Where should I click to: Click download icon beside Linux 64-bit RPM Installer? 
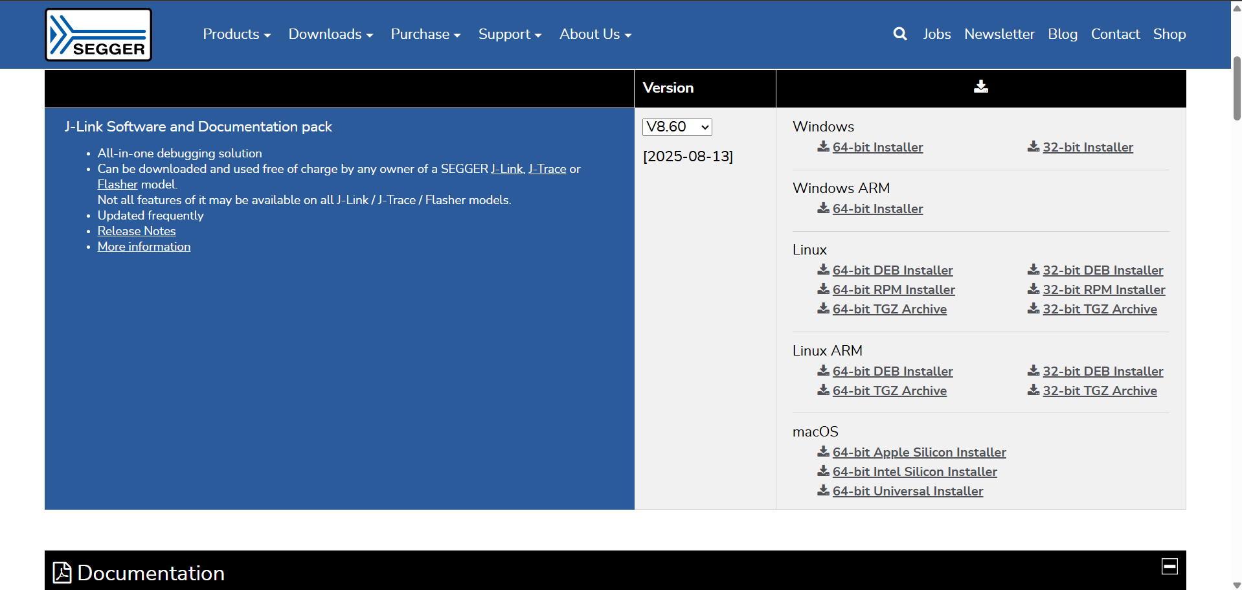coord(823,289)
